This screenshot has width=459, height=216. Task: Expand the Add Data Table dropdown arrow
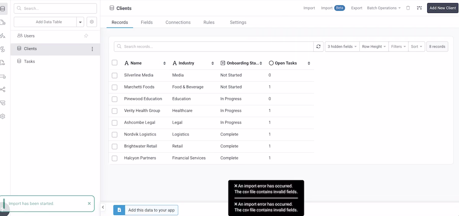80,22
